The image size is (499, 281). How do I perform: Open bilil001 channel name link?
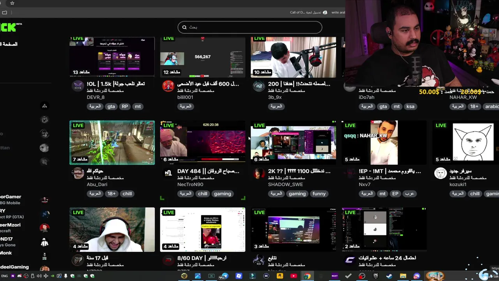(x=185, y=97)
